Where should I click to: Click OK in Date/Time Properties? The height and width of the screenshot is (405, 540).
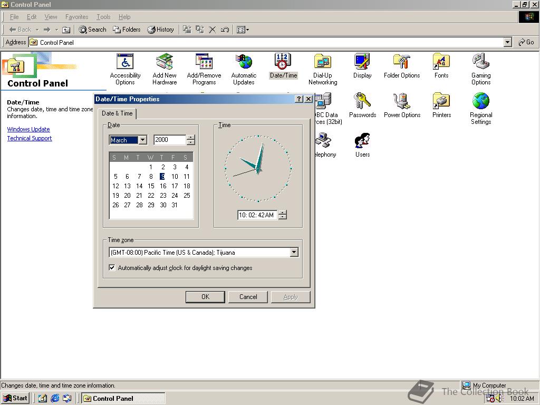[x=205, y=297]
